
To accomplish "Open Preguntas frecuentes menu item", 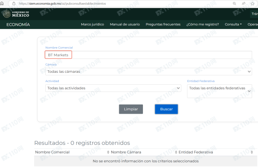I will (163, 24).
